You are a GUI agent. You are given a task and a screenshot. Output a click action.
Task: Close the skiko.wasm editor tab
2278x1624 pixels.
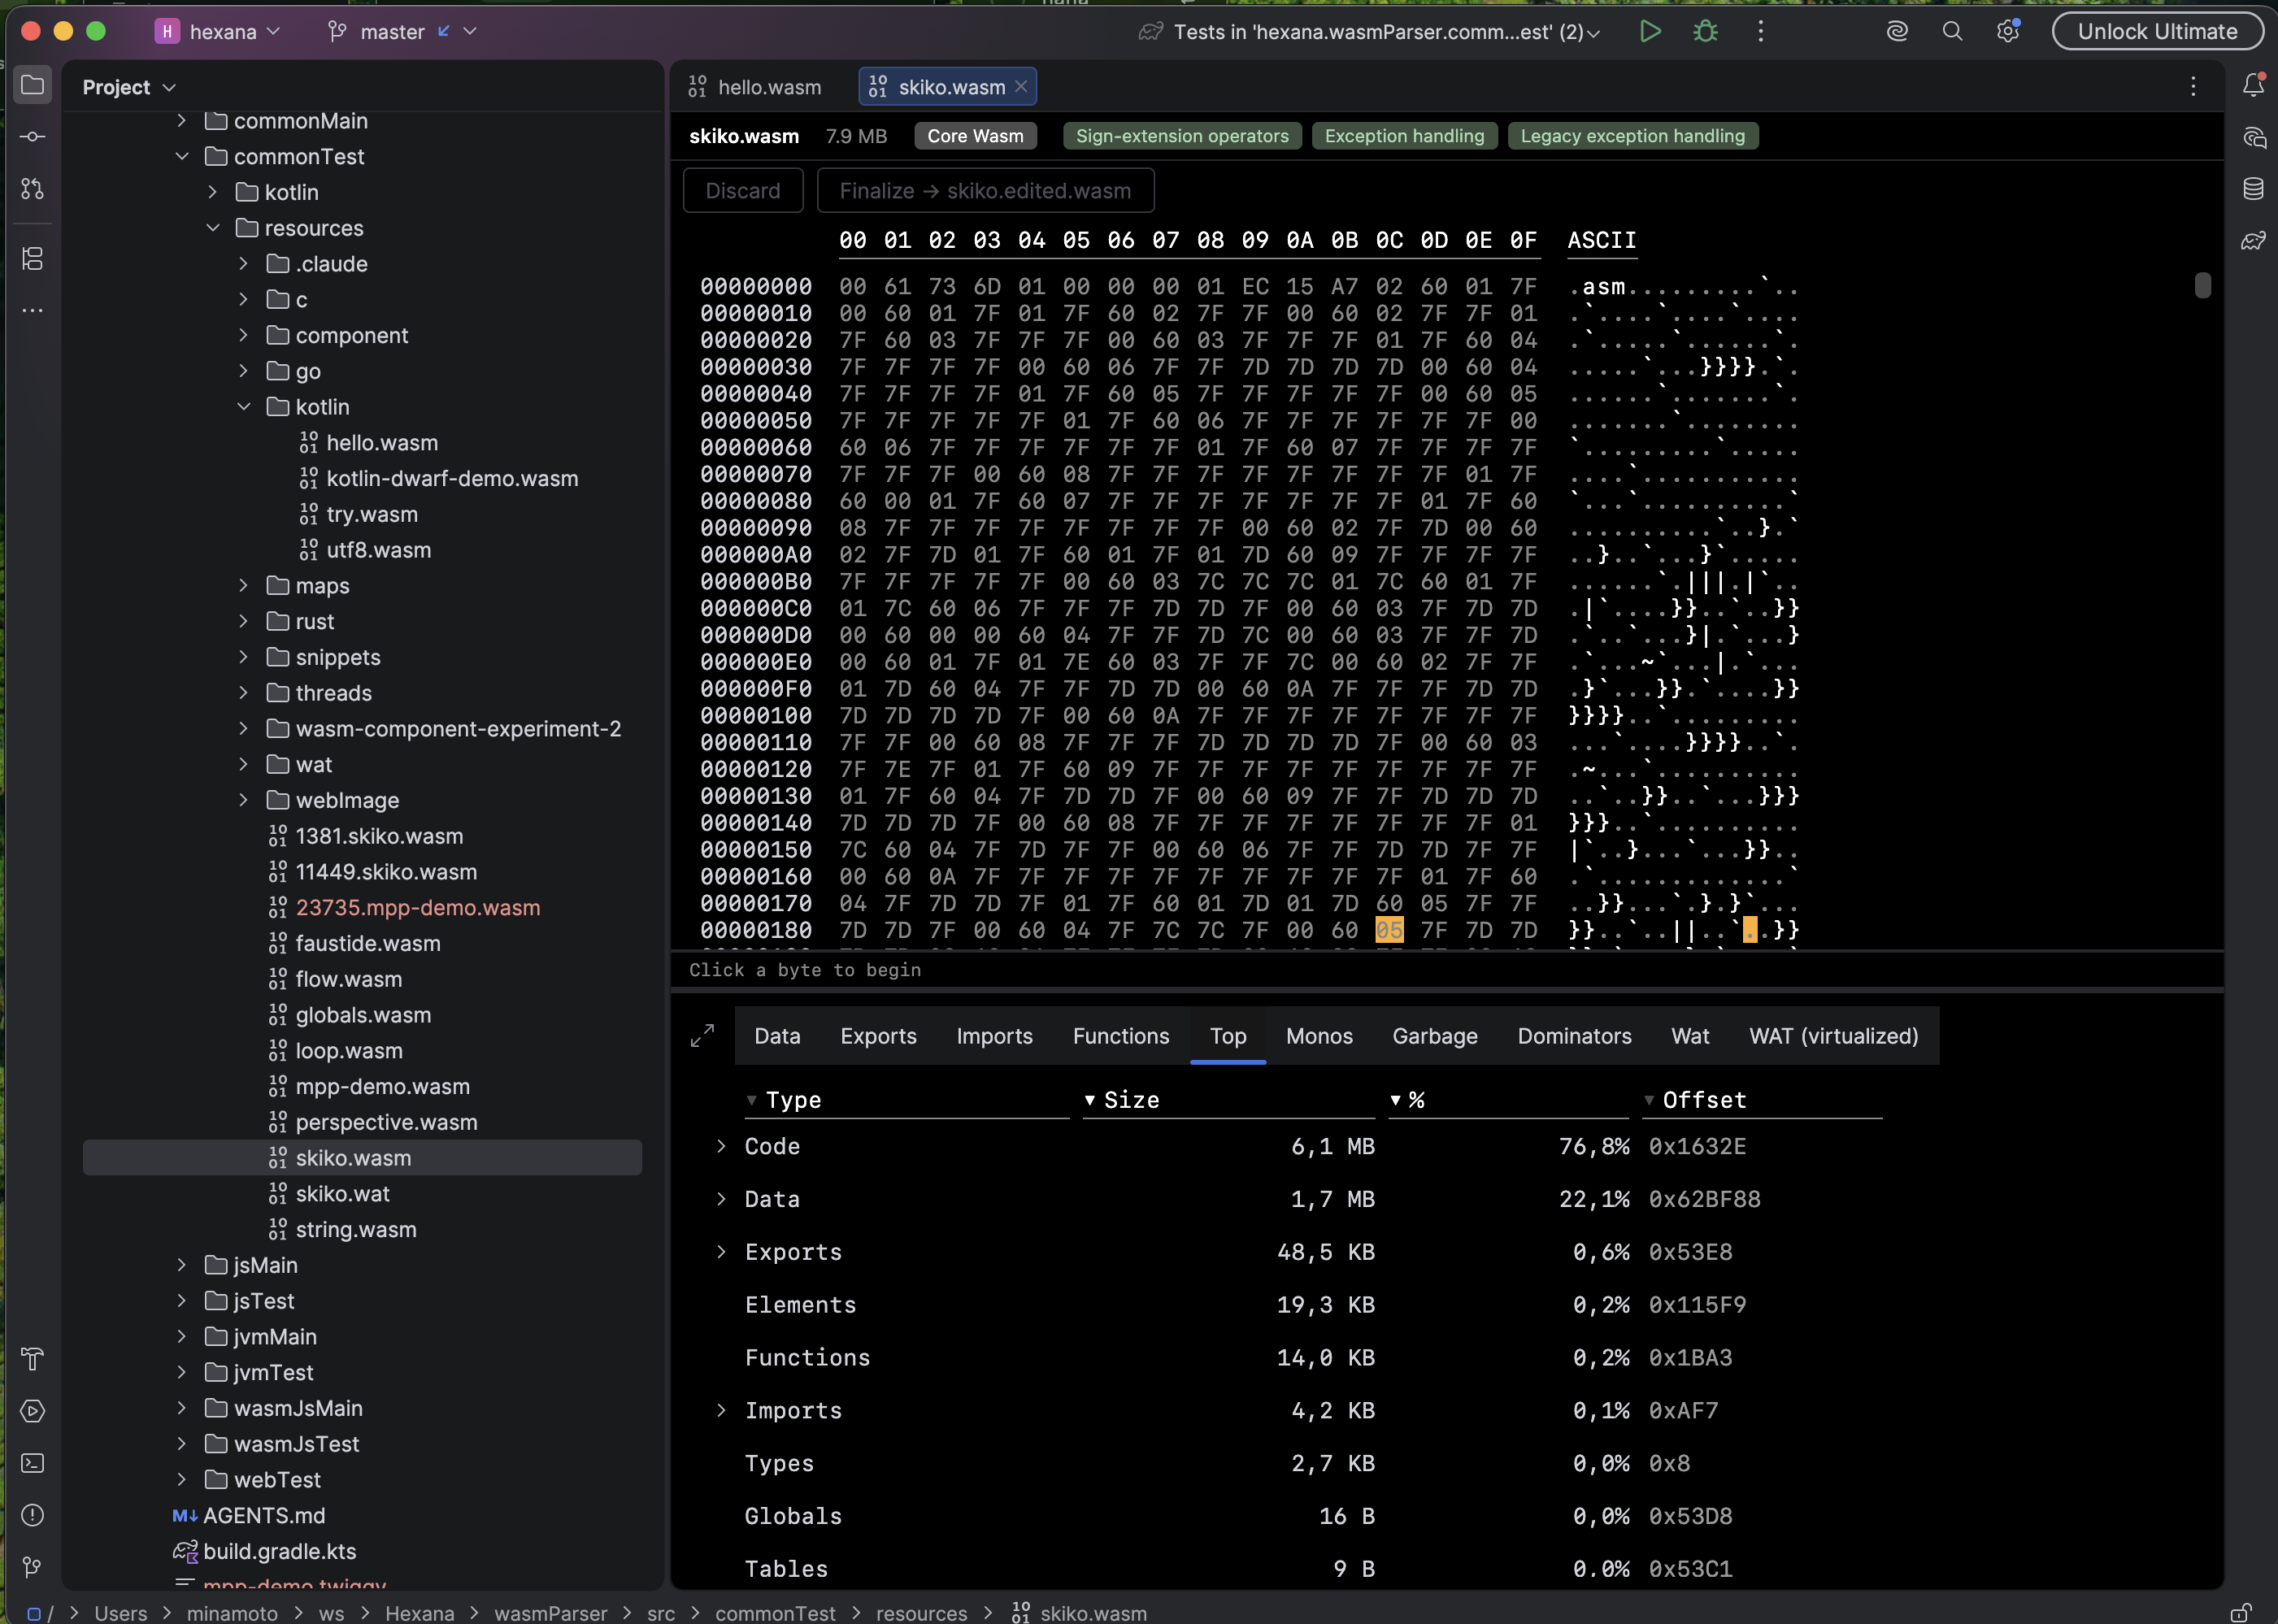click(x=1021, y=87)
